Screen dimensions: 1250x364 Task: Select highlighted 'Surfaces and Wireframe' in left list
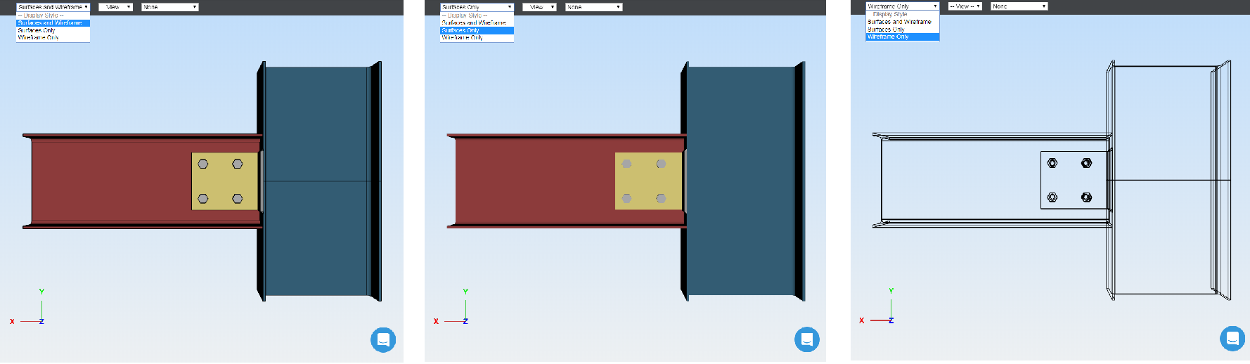click(53, 23)
